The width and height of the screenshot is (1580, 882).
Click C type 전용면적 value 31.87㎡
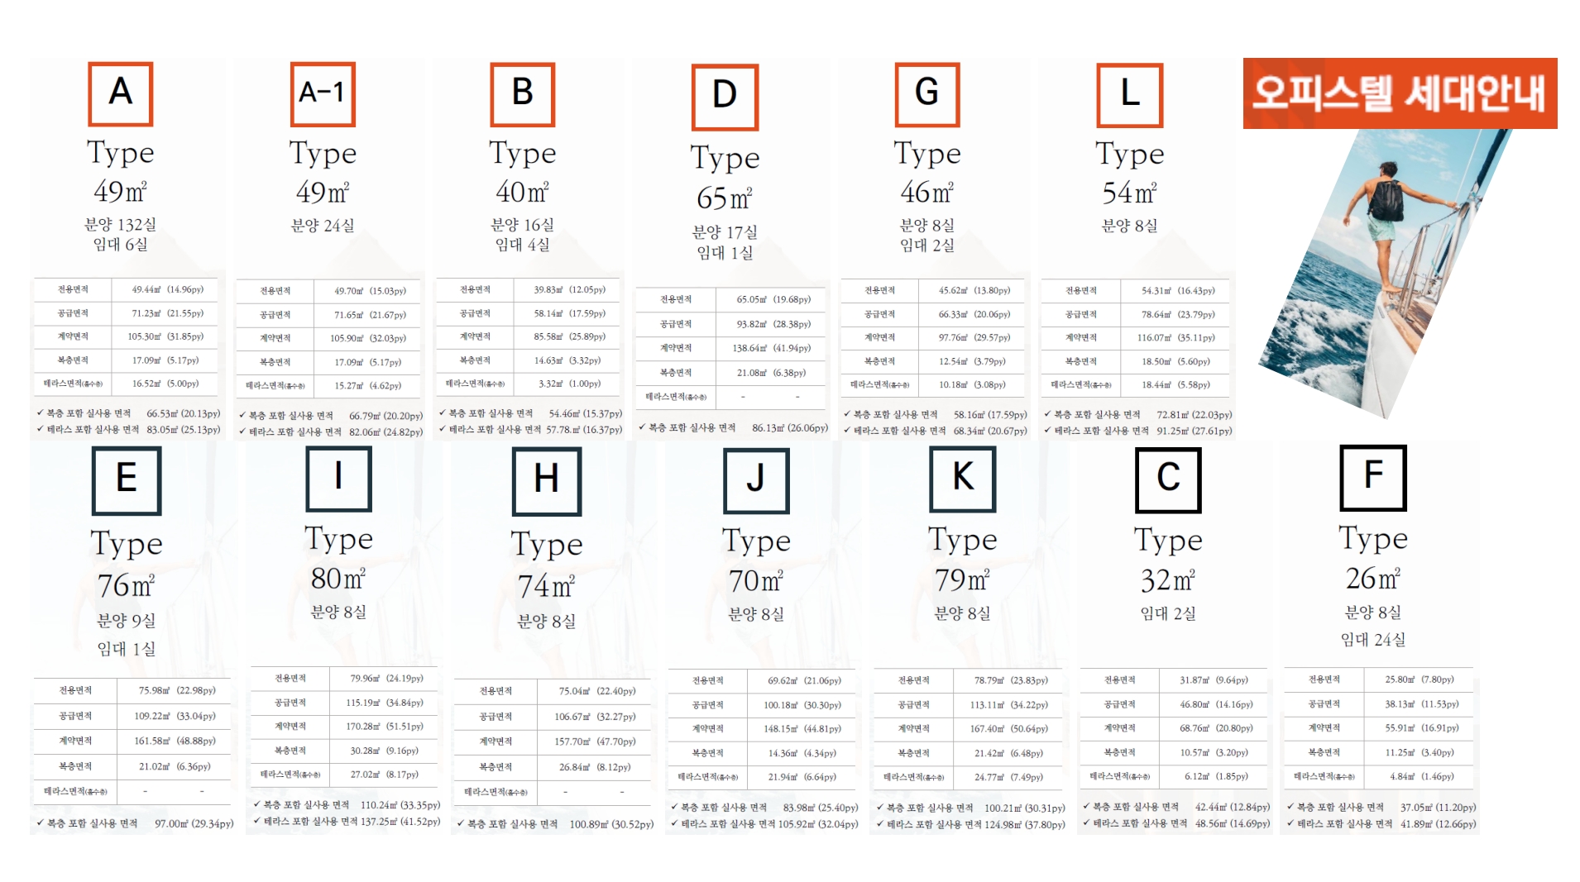[x=1214, y=679]
